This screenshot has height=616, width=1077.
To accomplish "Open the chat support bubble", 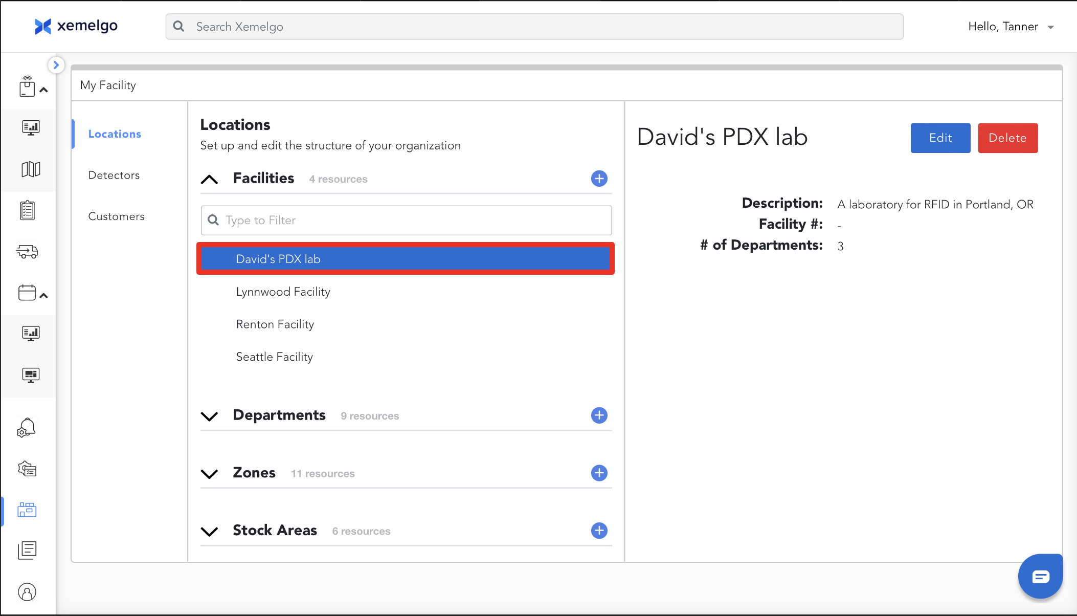I will [1040, 577].
